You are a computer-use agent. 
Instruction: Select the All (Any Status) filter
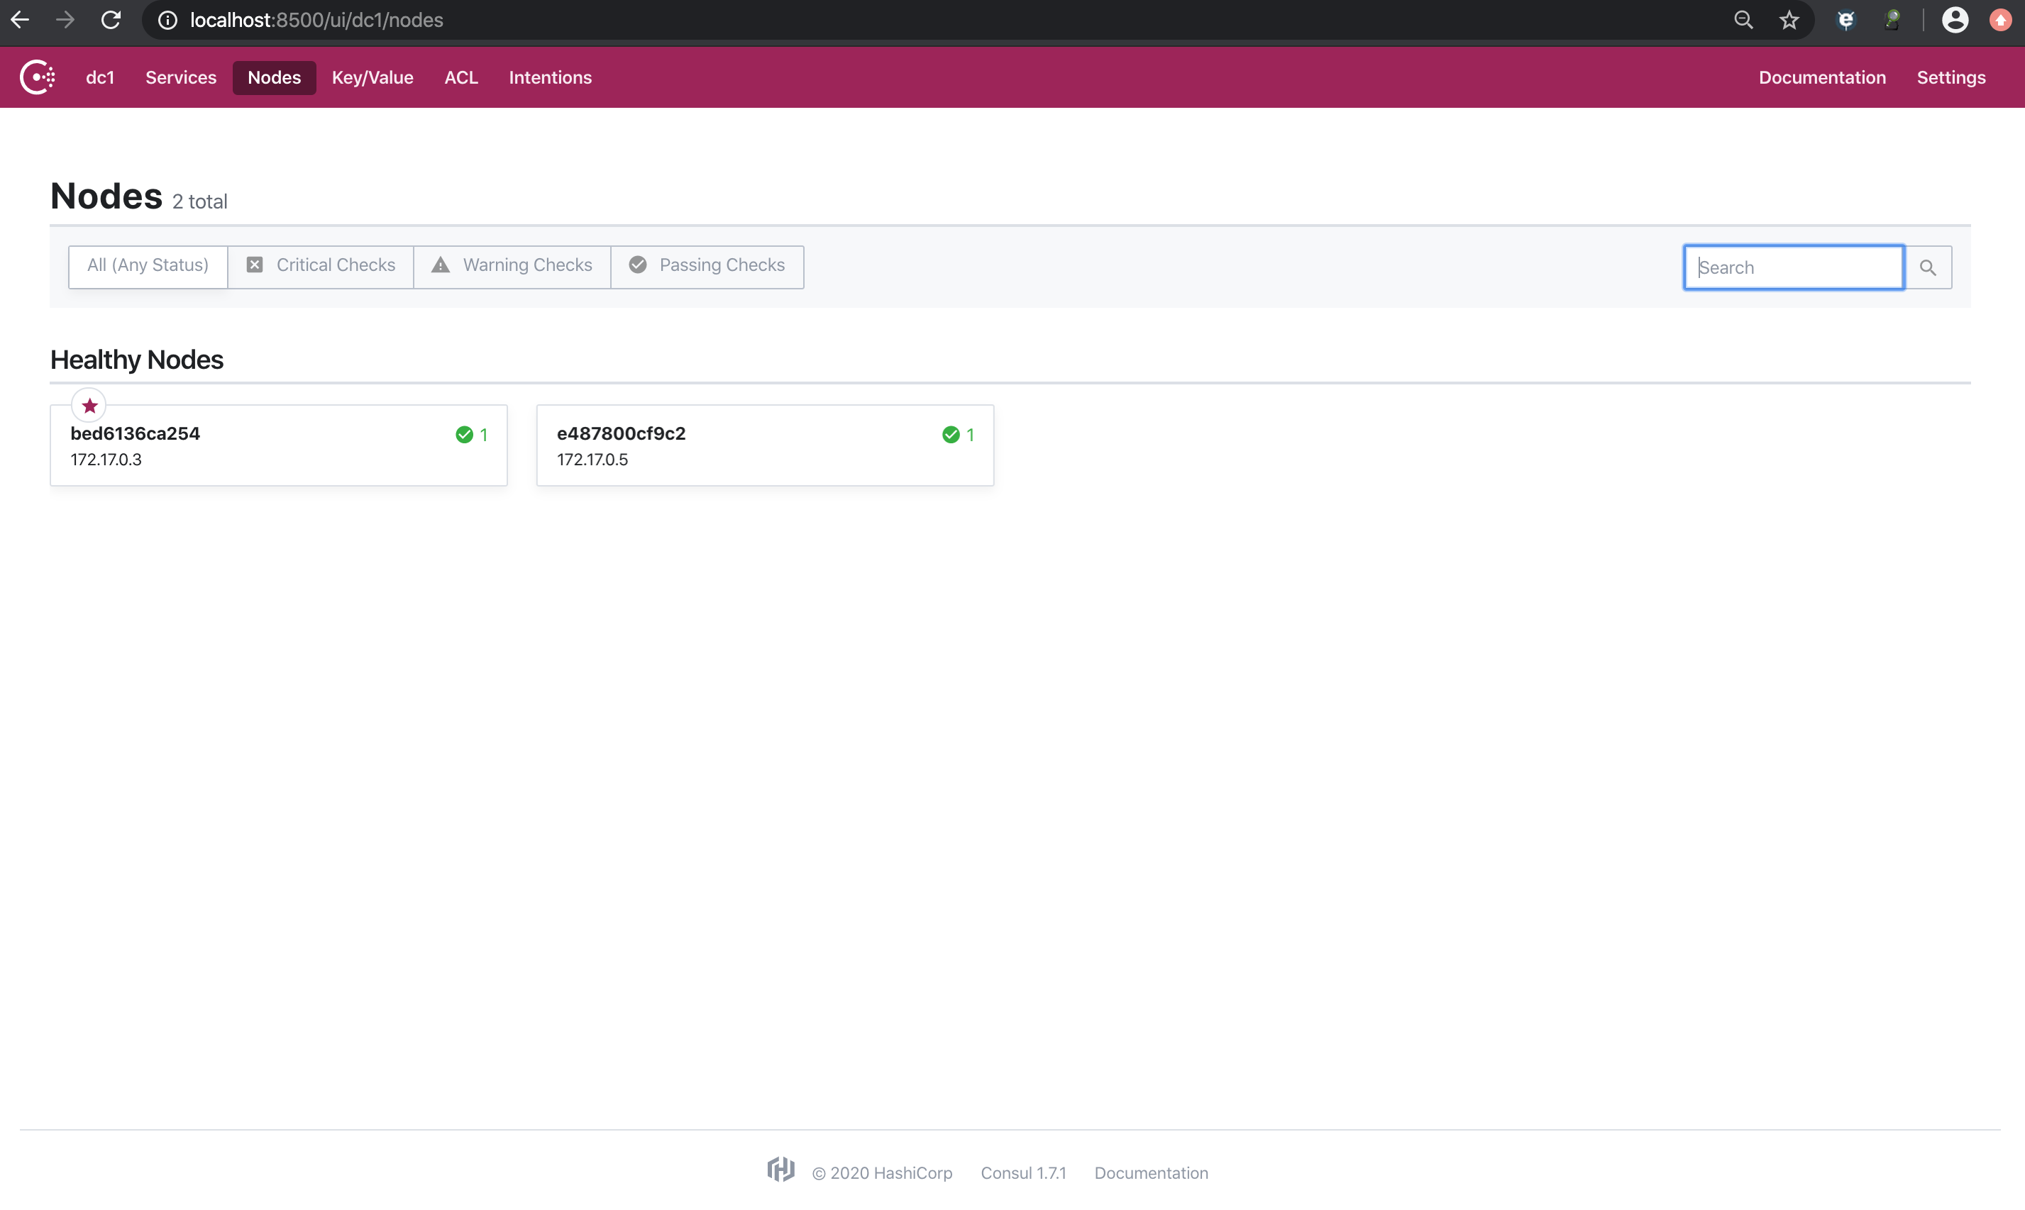point(148,266)
